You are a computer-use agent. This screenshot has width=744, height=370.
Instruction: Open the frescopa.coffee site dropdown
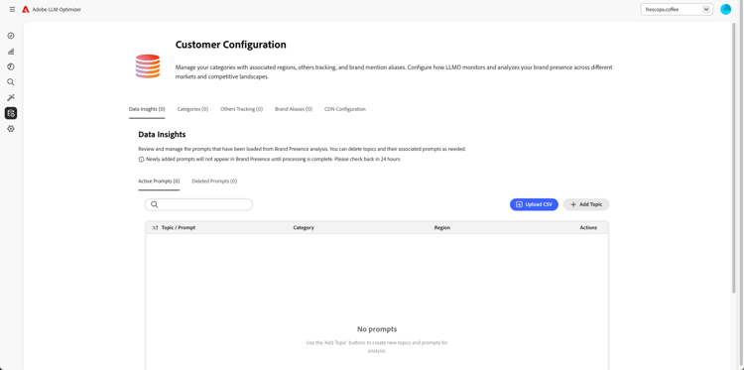click(677, 9)
